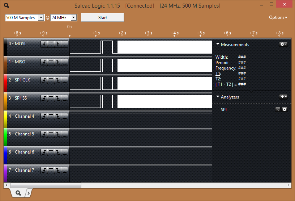Open the Options menu

click(x=278, y=17)
